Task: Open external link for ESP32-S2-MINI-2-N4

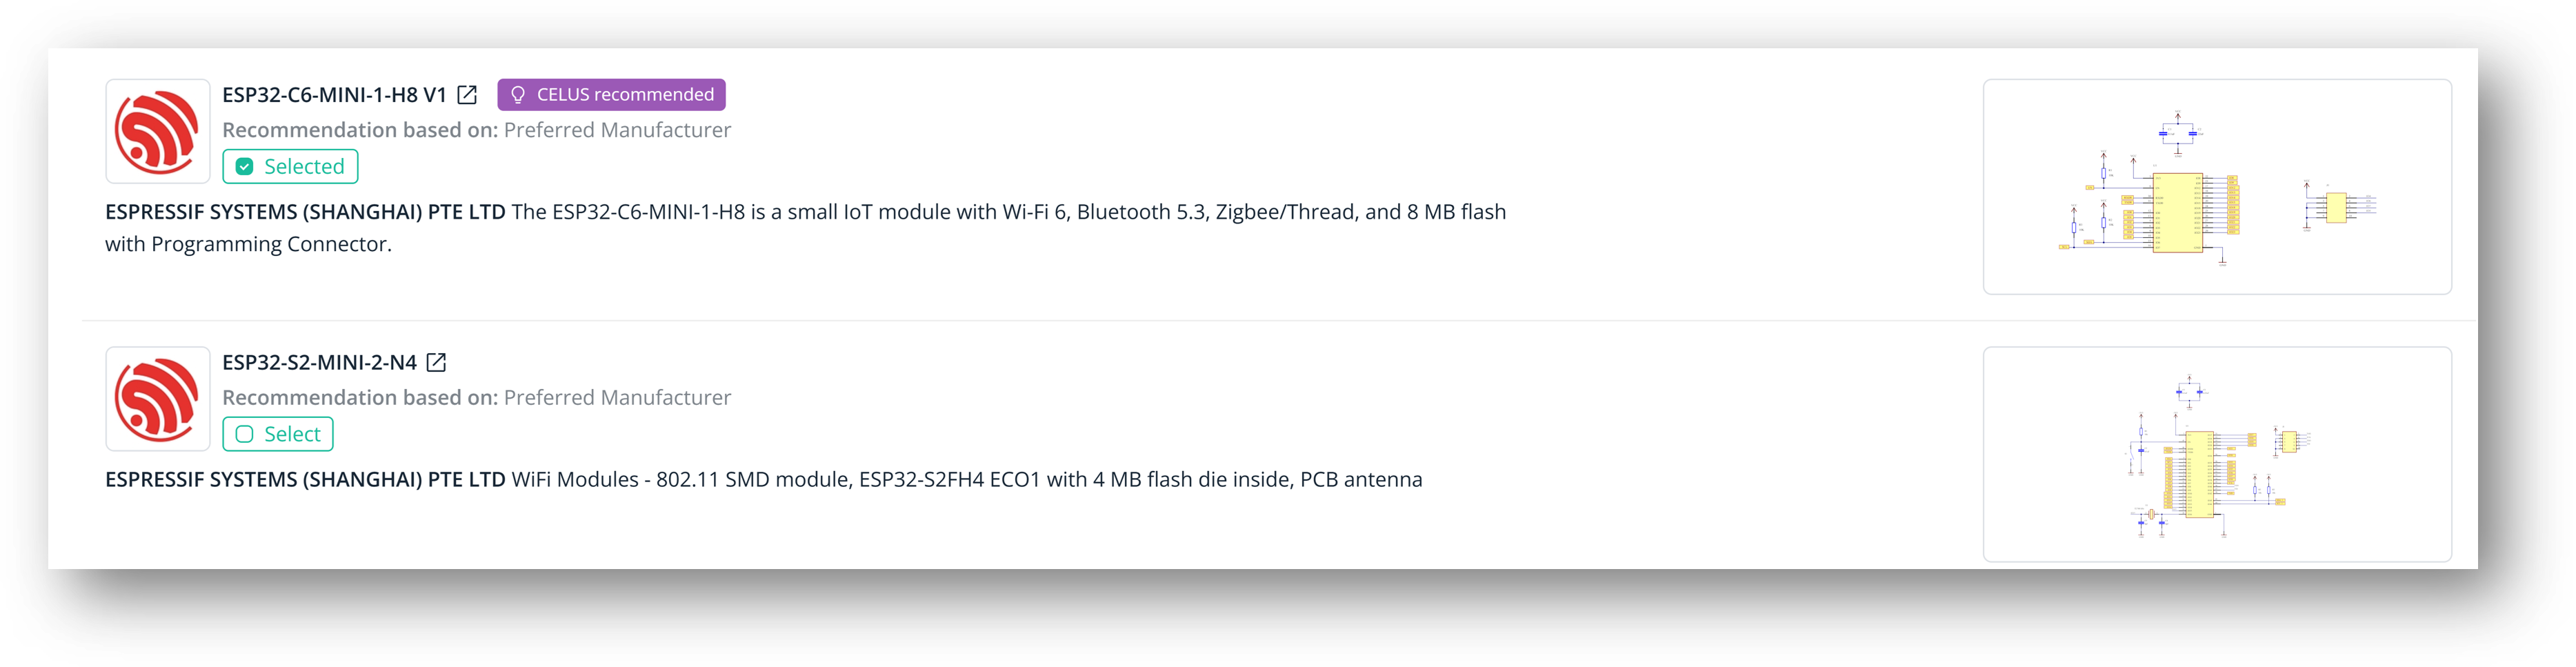Action: (436, 363)
